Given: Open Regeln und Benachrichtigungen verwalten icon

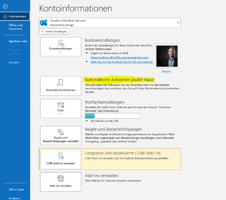Looking at the screenshot, I should (61, 132).
